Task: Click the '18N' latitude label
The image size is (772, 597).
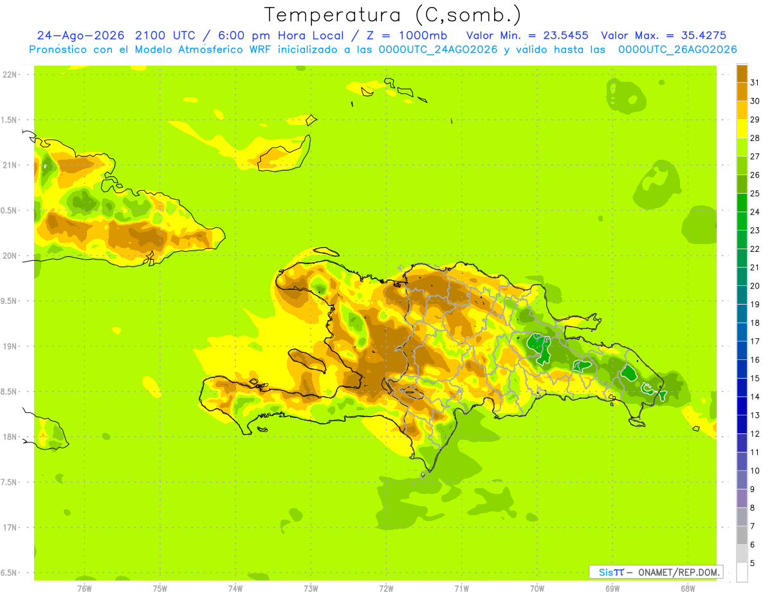Action: pos(10,437)
